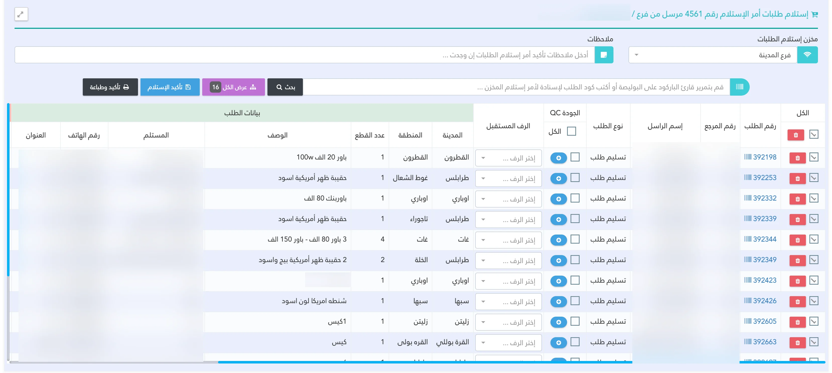Click the رقم الطلب column header

(x=760, y=126)
